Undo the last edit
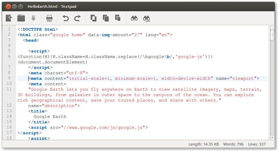 pos(65,18)
